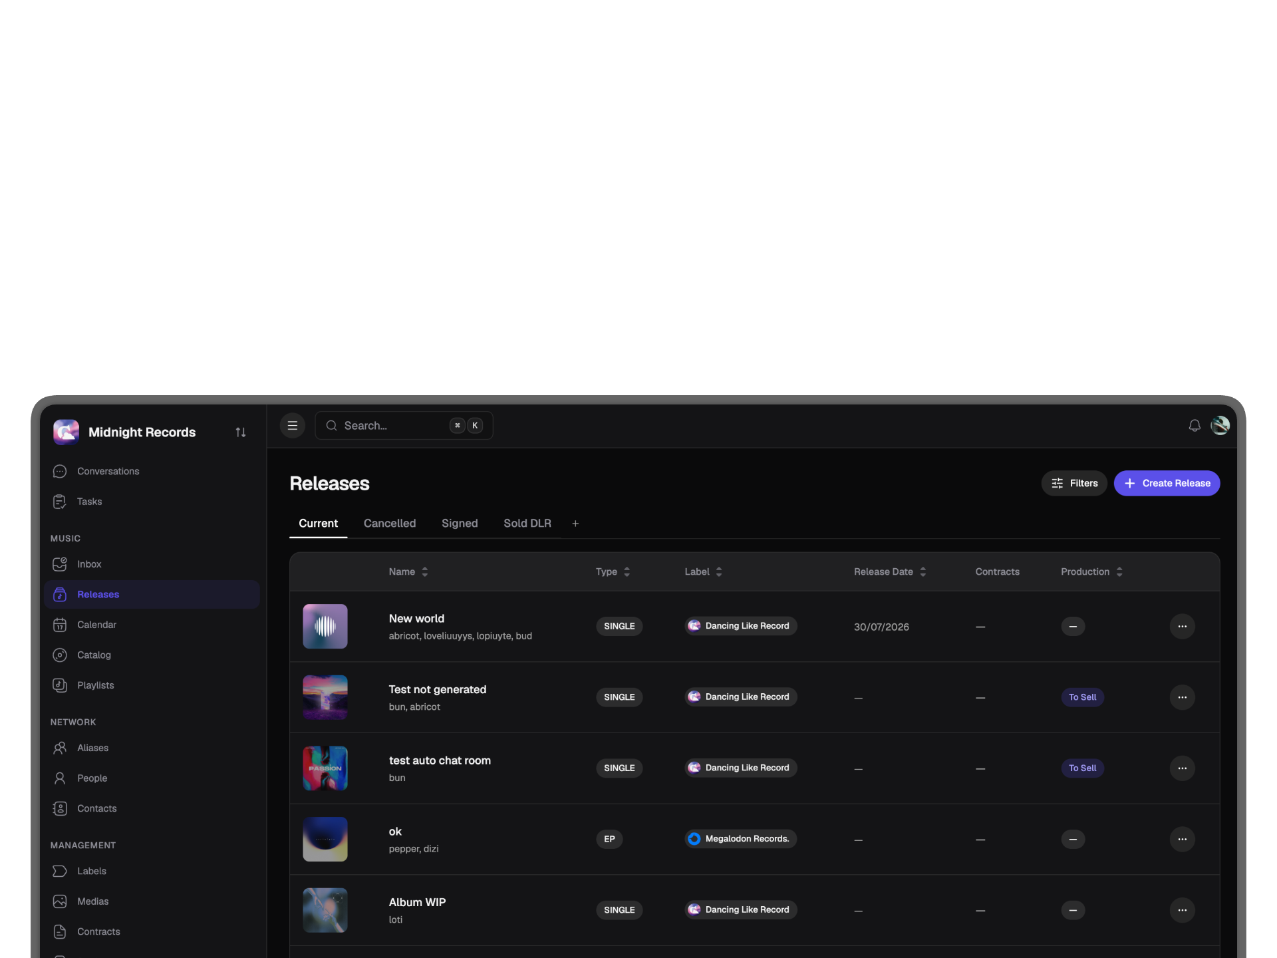This screenshot has width=1277, height=958.
Task: Sort the table by Release Date
Action: [x=890, y=571]
